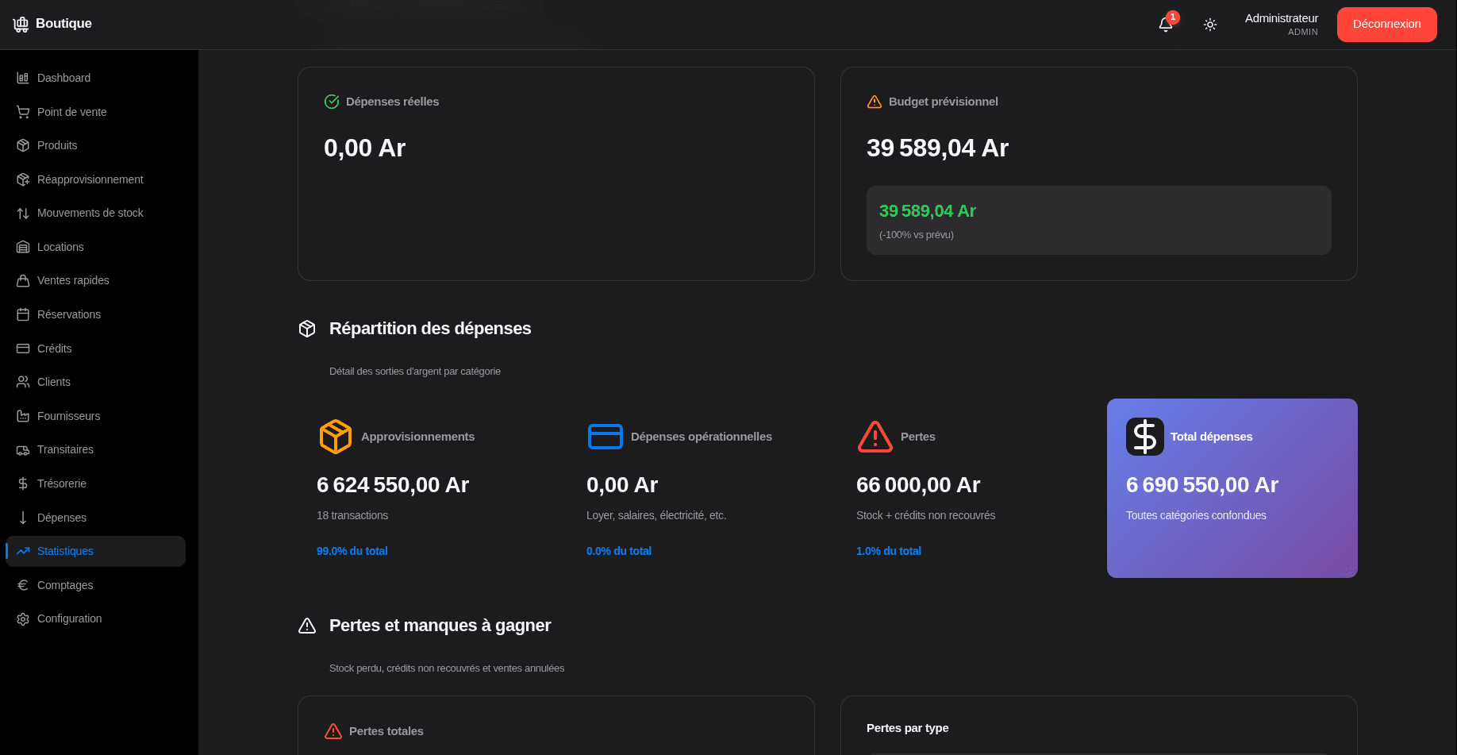Viewport: 1457px width, 755px height.
Task: Click the 99.0% du total label
Action: tap(352, 551)
